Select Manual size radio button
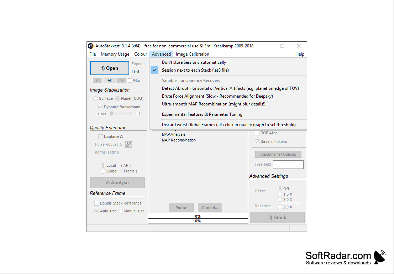The width and height of the screenshot is (394, 274). tap(121, 211)
